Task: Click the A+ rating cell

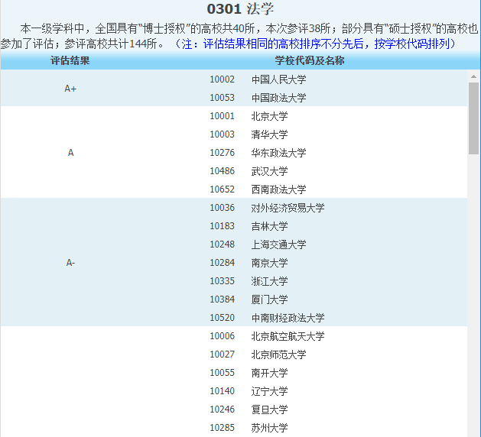Action: tap(70, 89)
